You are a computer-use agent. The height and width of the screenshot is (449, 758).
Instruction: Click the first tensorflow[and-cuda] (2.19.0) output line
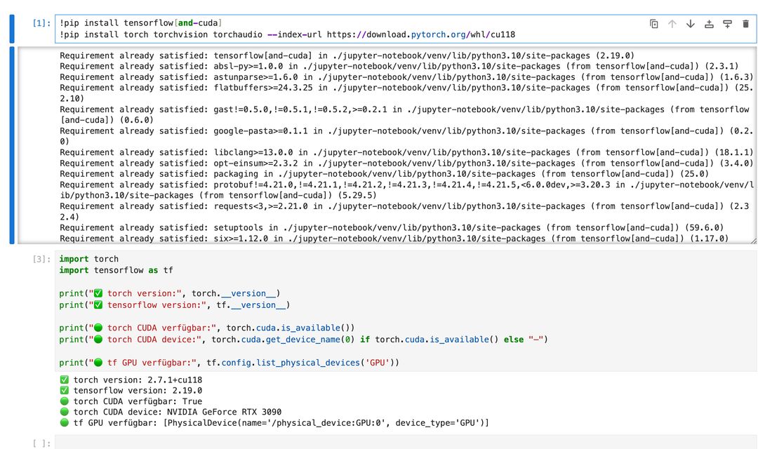pyautogui.click(x=347, y=55)
